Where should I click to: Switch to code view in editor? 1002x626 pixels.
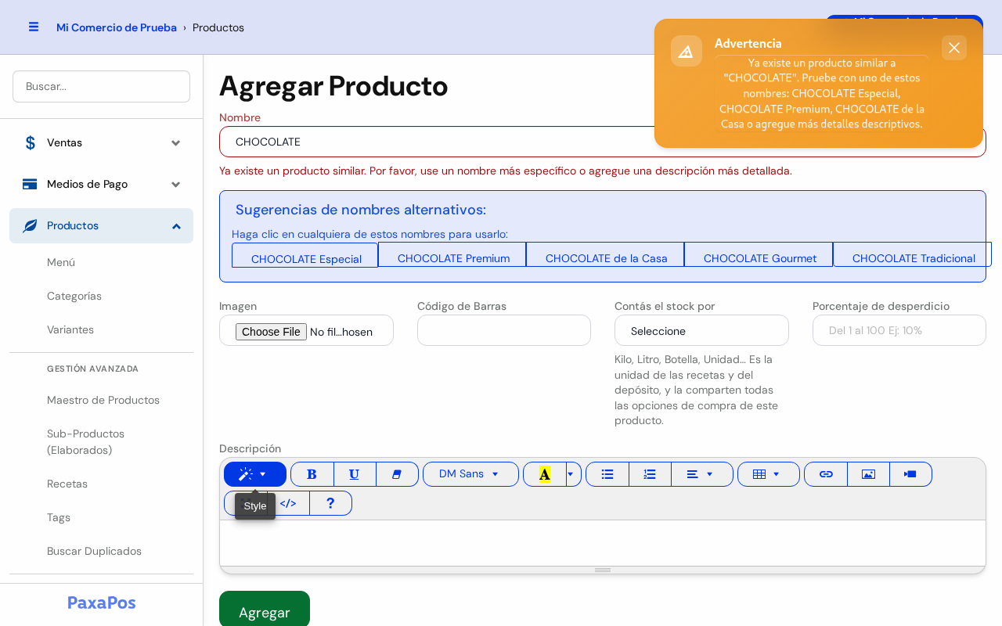click(x=288, y=503)
